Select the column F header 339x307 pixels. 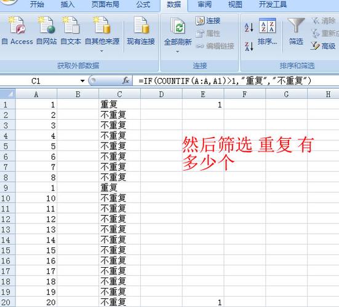pyautogui.click(x=245, y=94)
